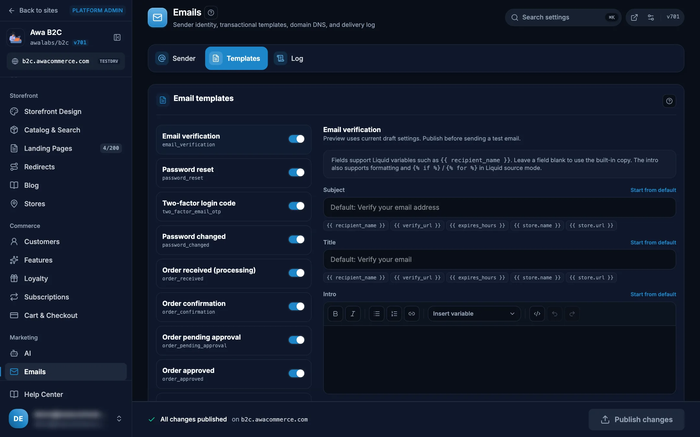Open Help Center in the sidebar

click(66, 394)
